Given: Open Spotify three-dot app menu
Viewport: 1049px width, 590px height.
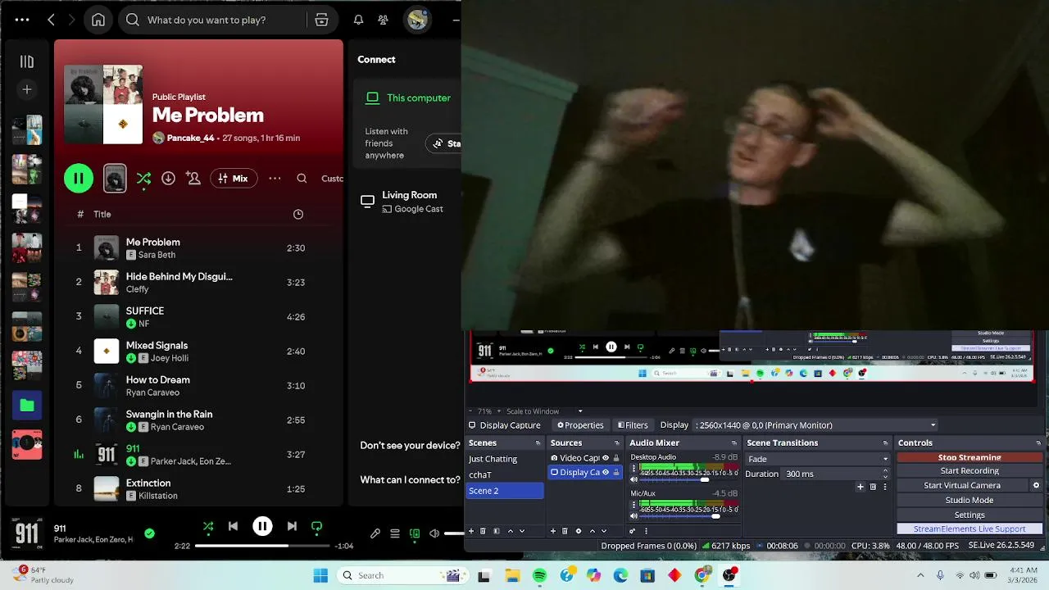Looking at the screenshot, I should [22, 20].
